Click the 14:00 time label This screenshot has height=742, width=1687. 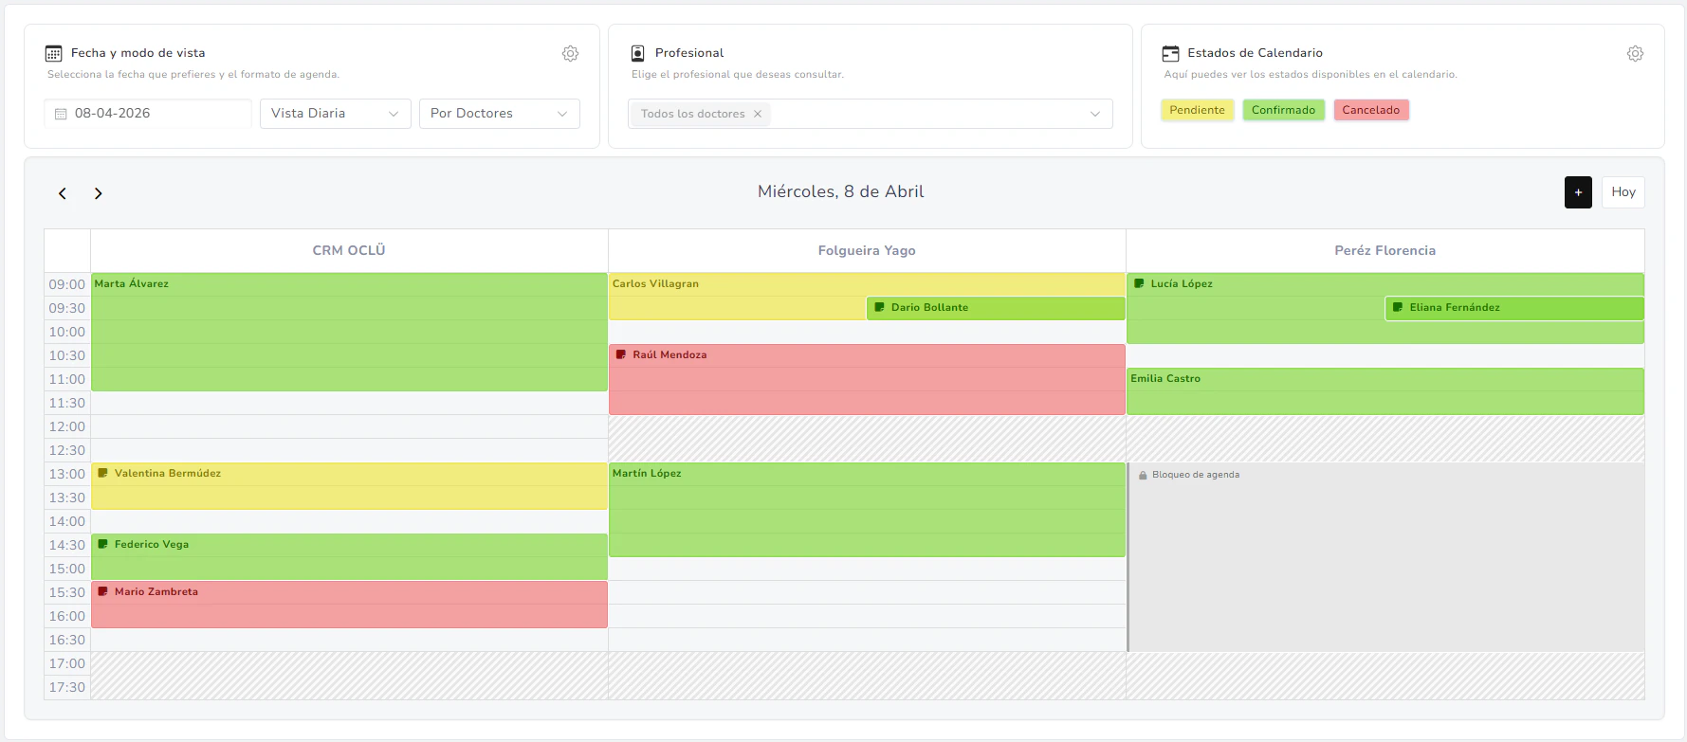tap(67, 521)
